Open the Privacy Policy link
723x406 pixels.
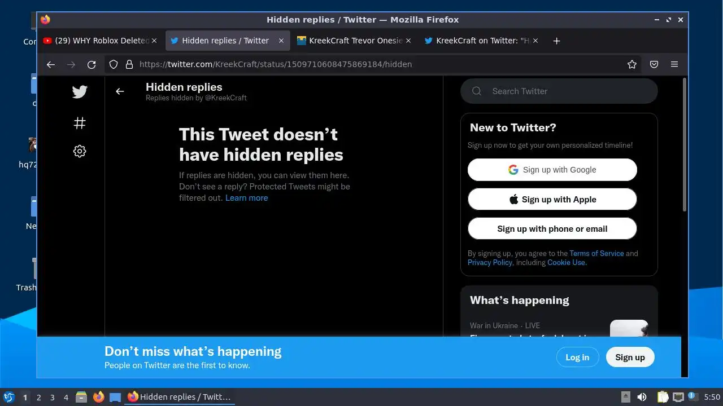pos(490,263)
